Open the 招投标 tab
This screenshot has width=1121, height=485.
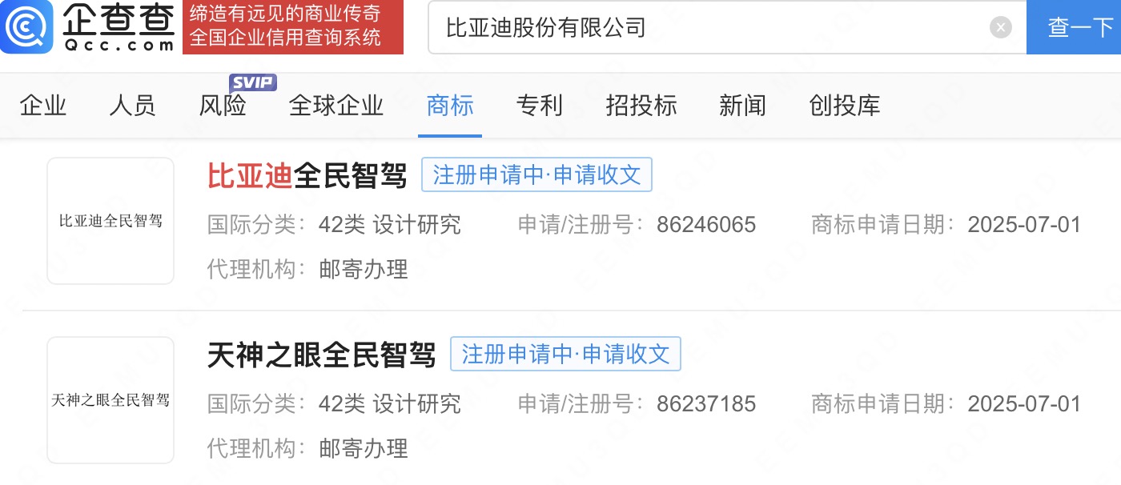[641, 106]
